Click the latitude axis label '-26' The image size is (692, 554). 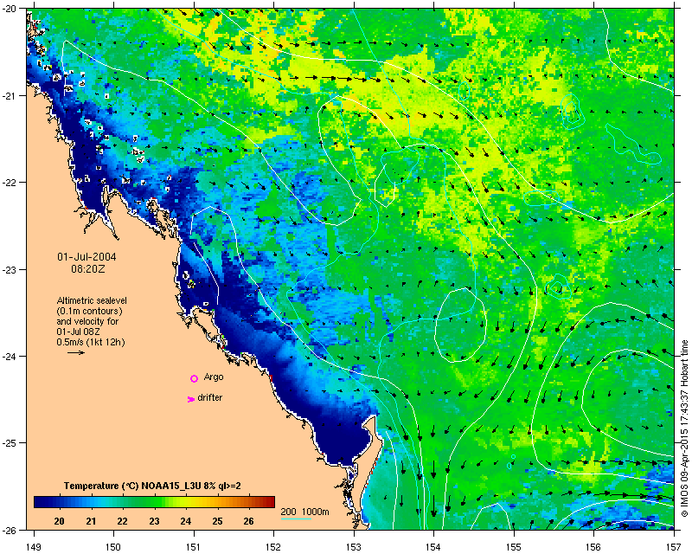click(10, 530)
